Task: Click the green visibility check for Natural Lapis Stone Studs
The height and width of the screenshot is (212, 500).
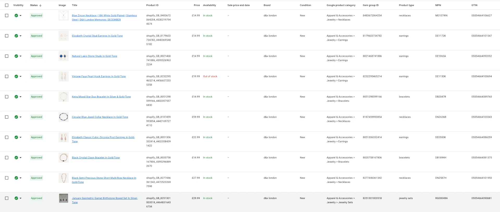Action: [16, 56]
